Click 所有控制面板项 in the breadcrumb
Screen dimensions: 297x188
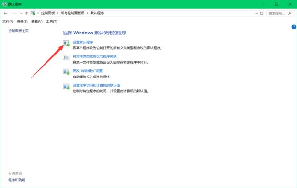pos(72,13)
